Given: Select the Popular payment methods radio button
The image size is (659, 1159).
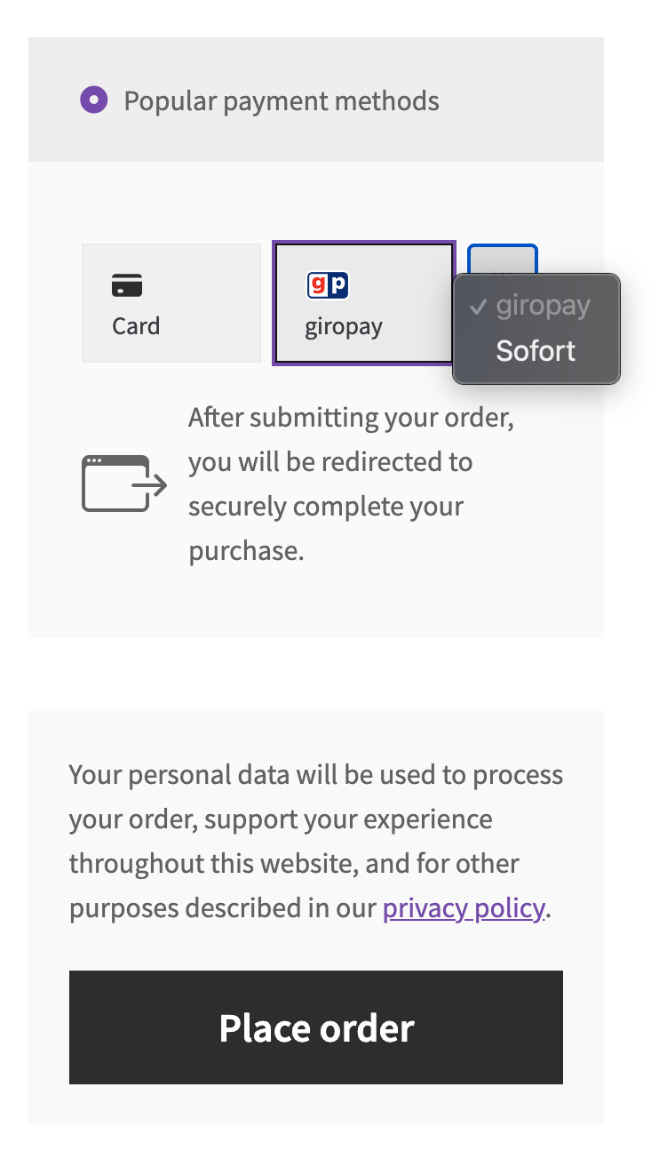Looking at the screenshot, I should (x=94, y=100).
